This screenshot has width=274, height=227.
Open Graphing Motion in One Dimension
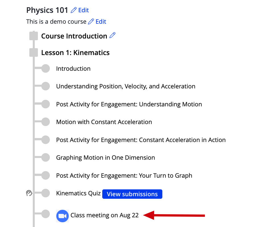pyautogui.click(x=106, y=158)
